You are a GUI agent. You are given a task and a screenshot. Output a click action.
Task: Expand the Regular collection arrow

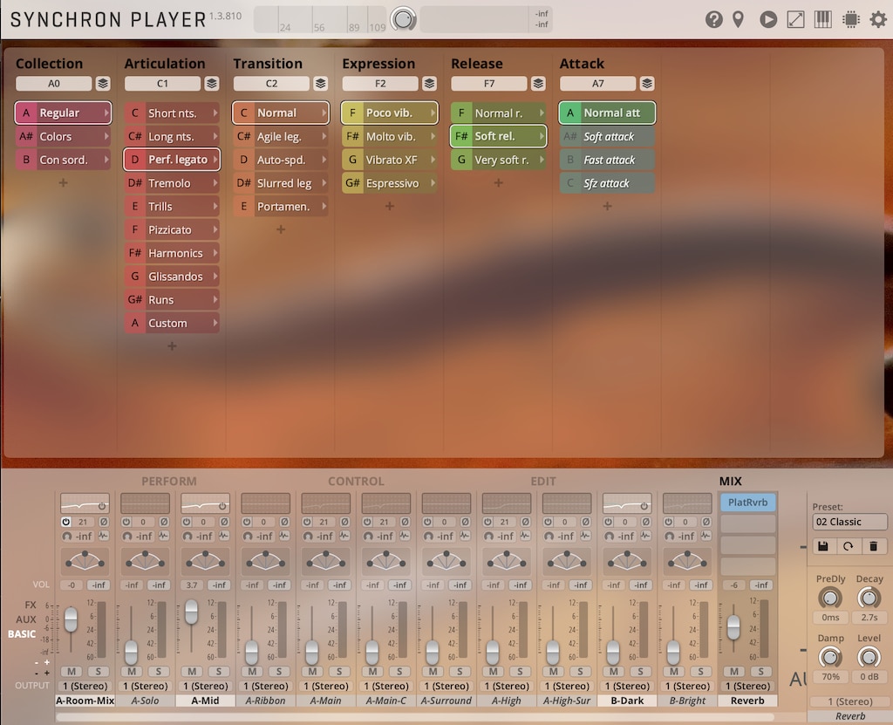click(x=106, y=113)
